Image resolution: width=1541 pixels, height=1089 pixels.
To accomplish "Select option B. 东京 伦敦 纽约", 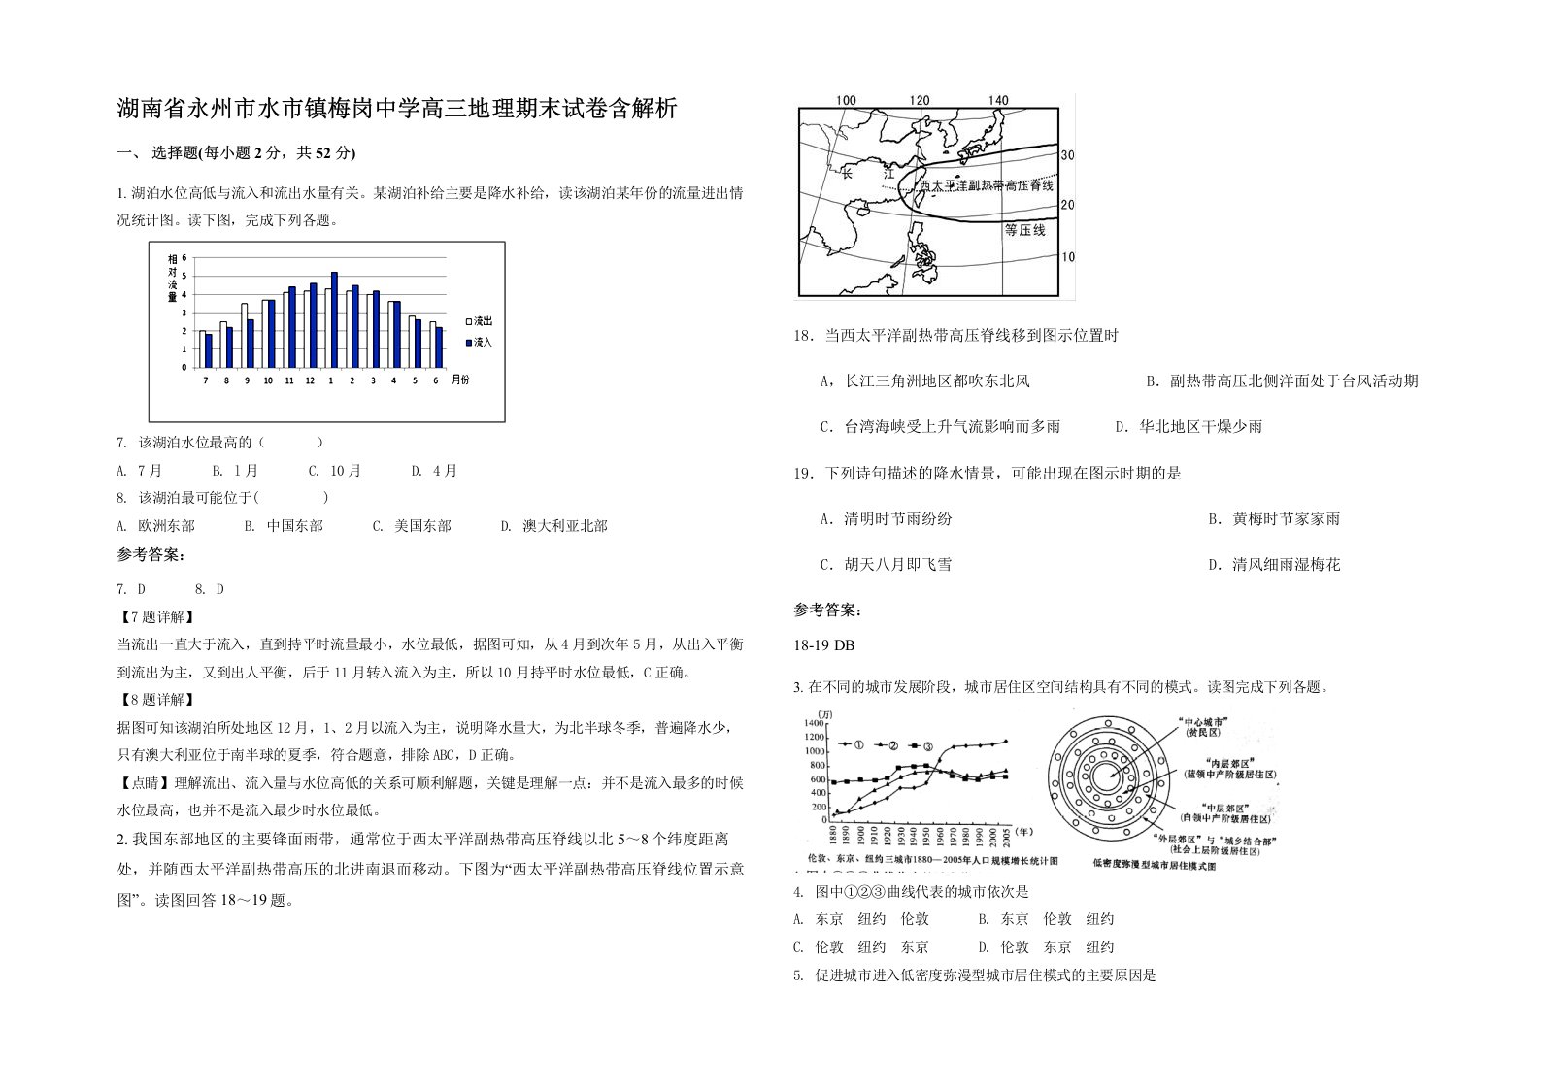I will [x=1046, y=919].
